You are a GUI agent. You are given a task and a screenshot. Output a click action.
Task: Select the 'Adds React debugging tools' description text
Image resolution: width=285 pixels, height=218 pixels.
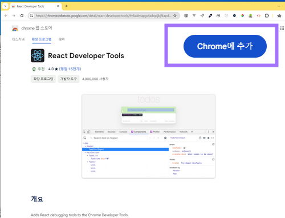click(79, 215)
